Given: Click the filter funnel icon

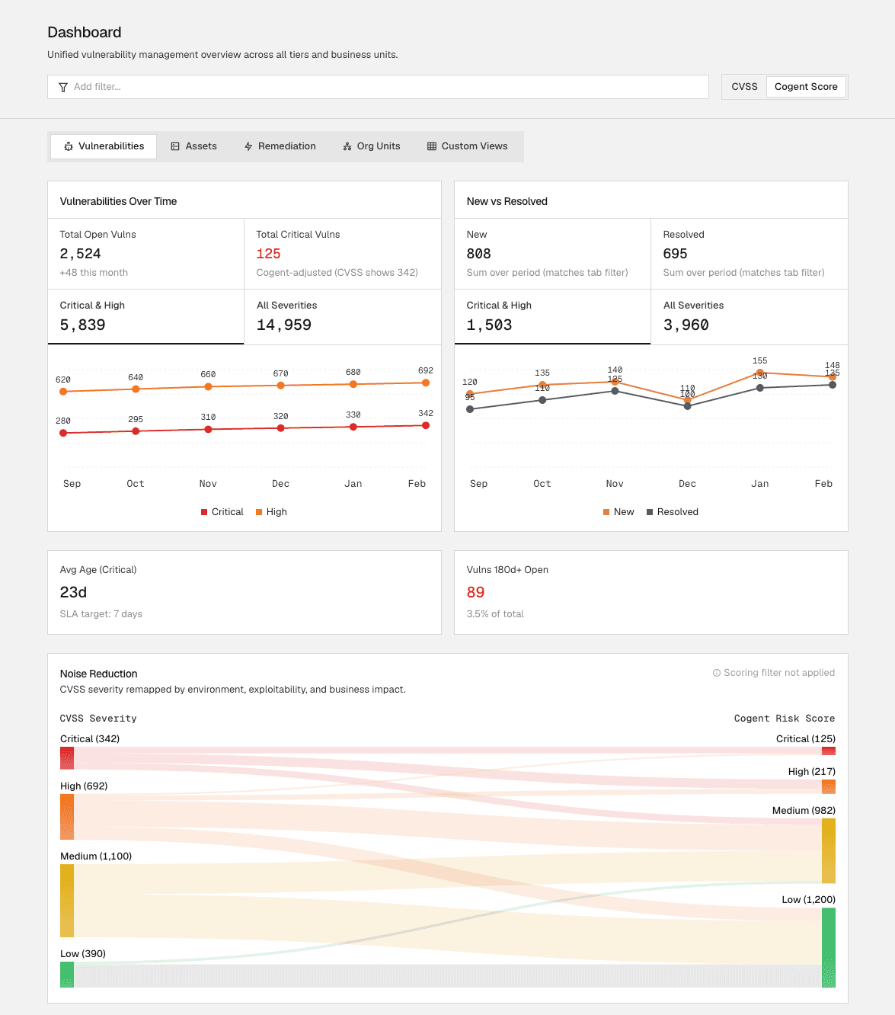Looking at the screenshot, I should [63, 87].
